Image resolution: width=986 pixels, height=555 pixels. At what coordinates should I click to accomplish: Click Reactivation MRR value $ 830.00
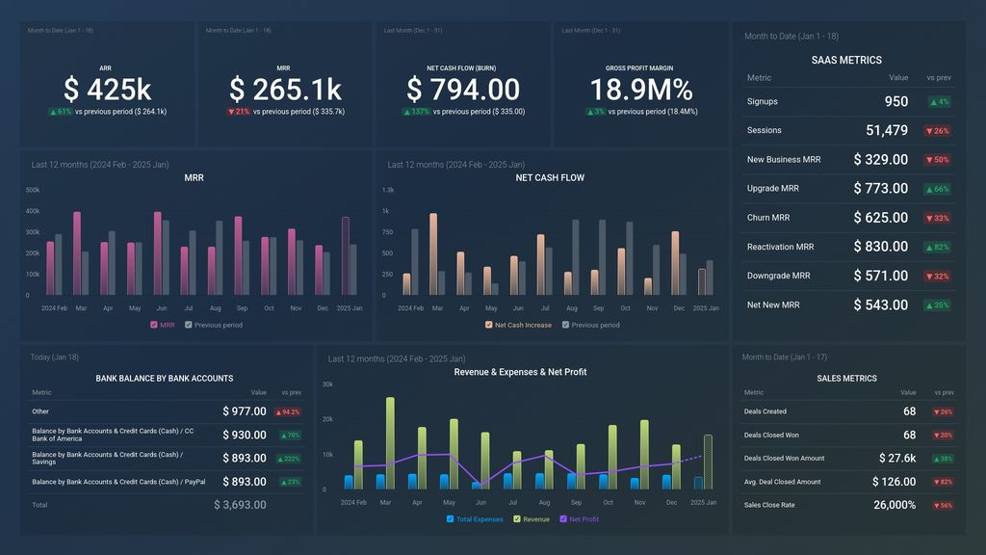pyautogui.click(x=880, y=247)
